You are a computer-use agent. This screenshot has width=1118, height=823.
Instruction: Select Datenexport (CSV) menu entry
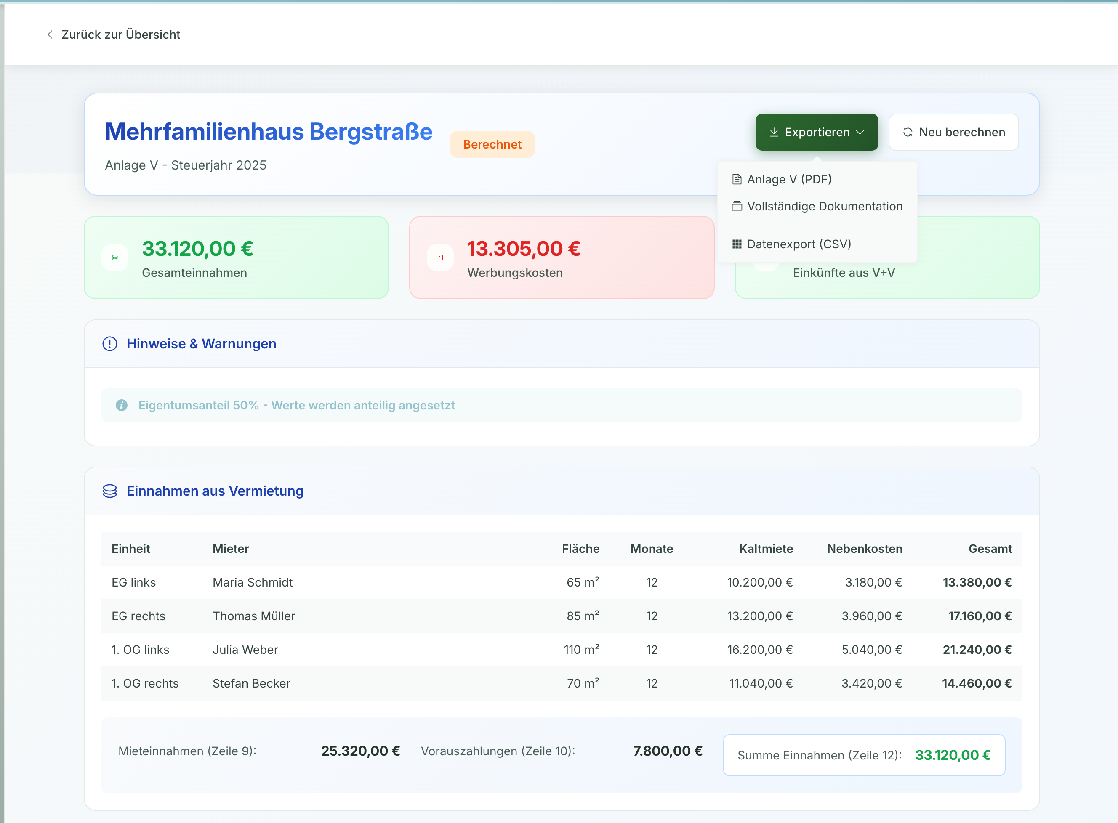tap(799, 244)
